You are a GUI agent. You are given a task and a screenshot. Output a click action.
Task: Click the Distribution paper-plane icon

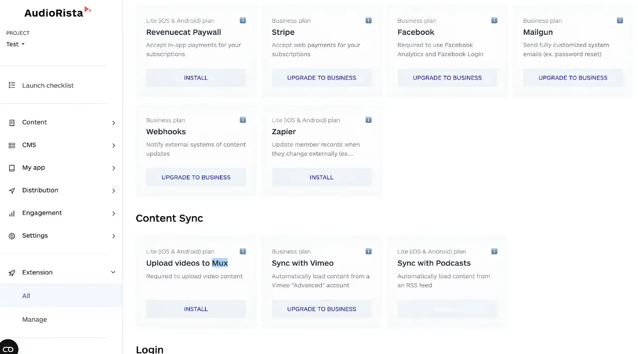[x=12, y=191]
